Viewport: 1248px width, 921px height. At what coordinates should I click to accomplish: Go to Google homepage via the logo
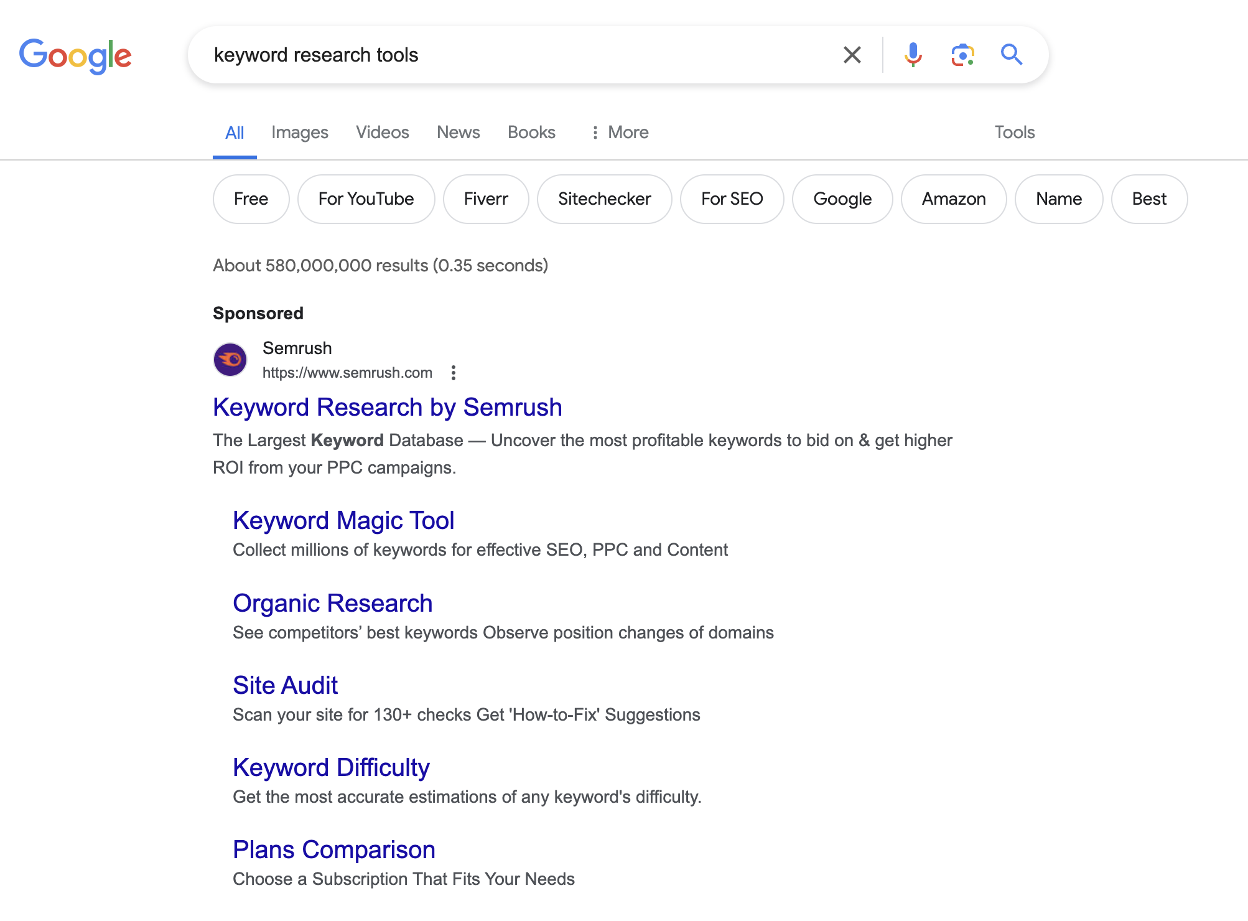[x=75, y=55]
